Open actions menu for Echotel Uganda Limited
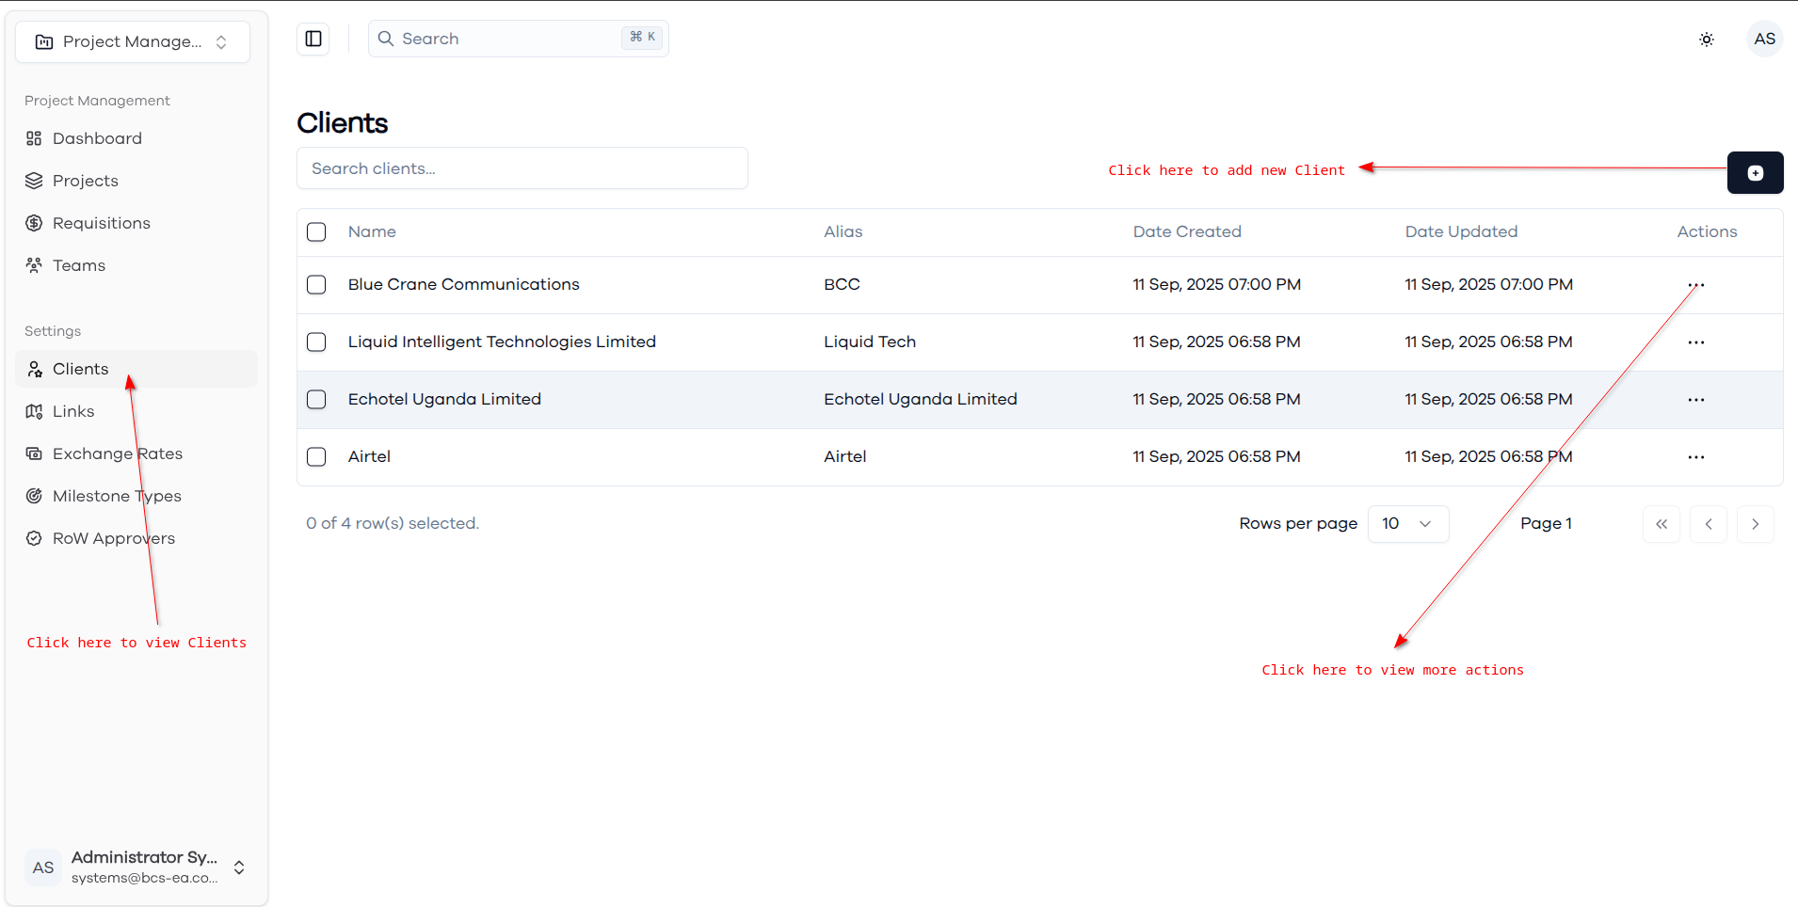The image size is (1798, 907). (1696, 400)
